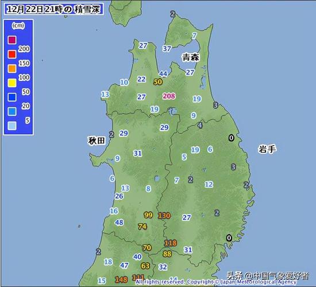Select the orange '148' snow depth reading

[121, 280]
